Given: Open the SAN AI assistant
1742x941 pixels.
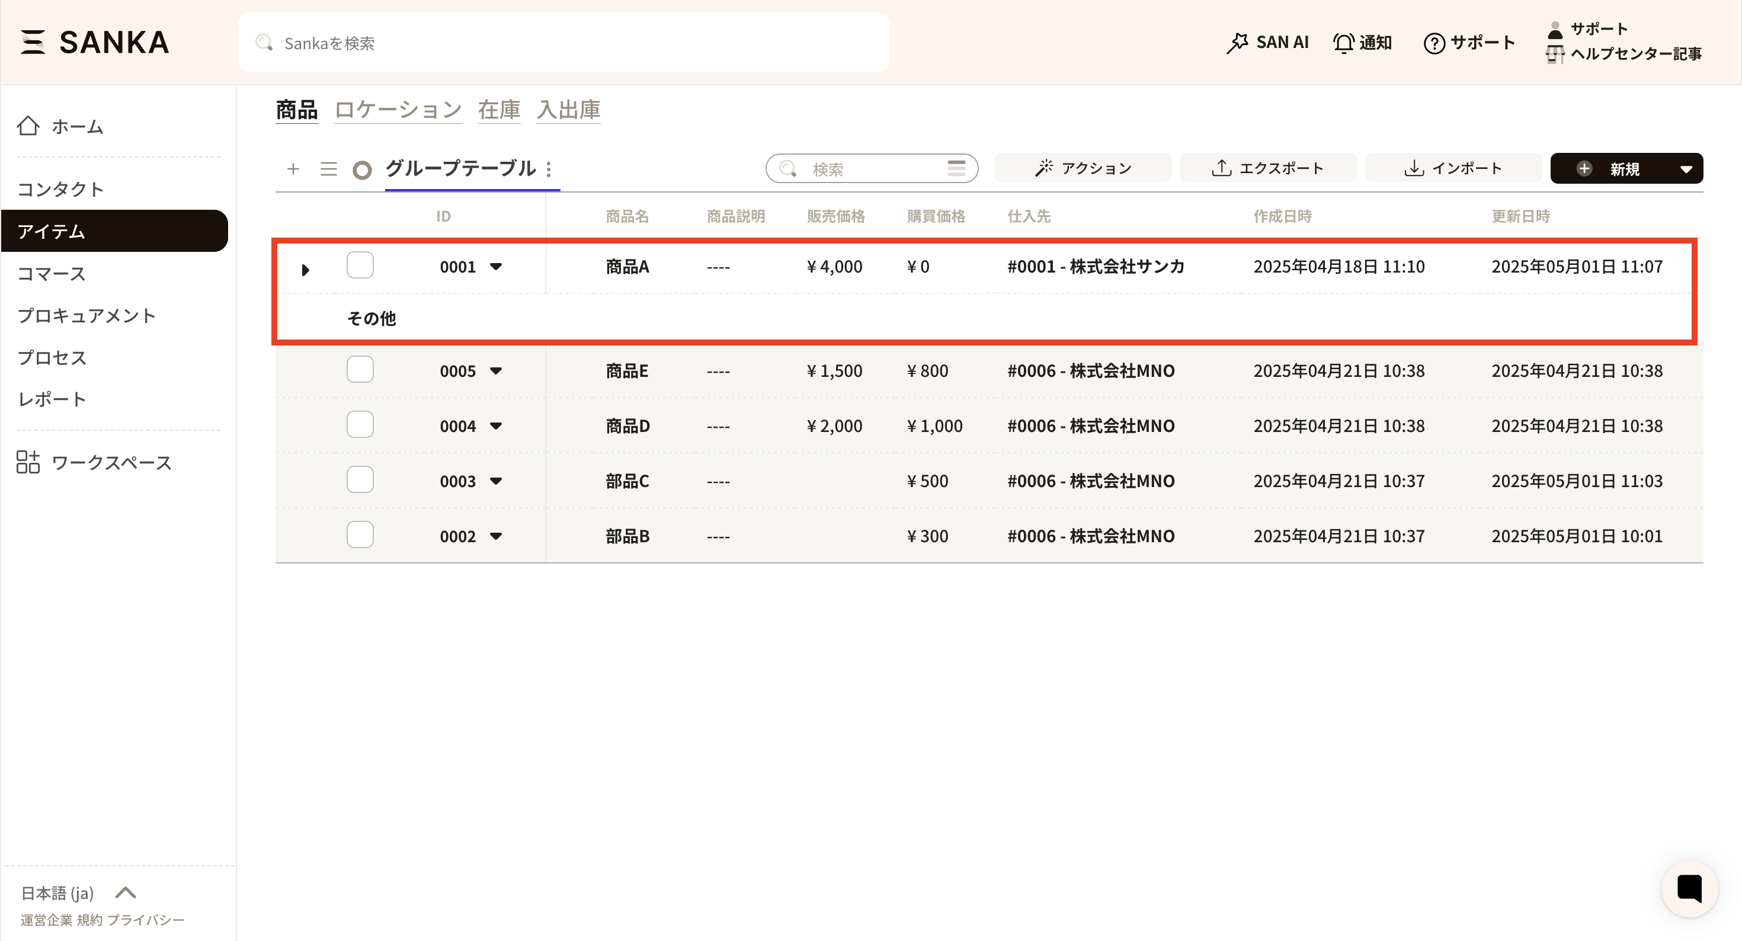Looking at the screenshot, I should pyautogui.click(x=1267, y=43).
